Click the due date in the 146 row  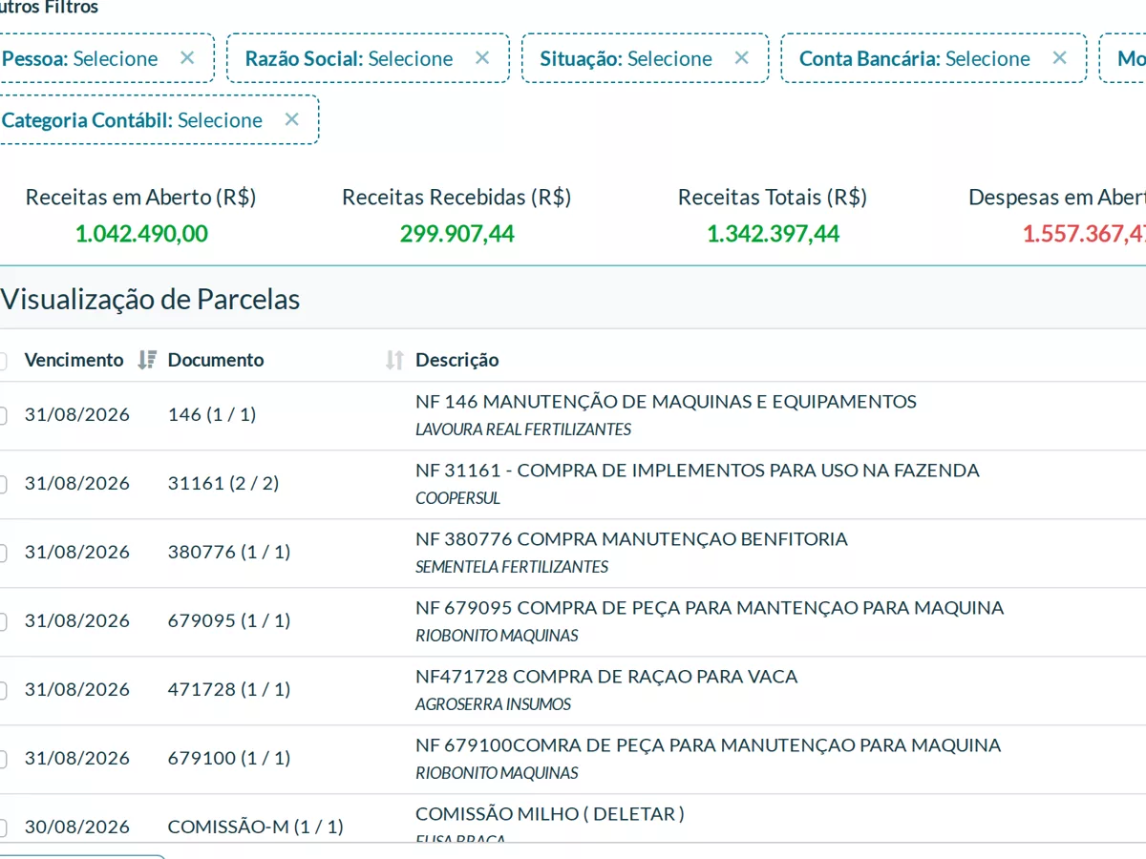[77, 414]
